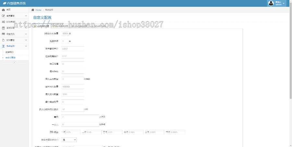Expand the menu row with the calendar icon

(14, 28)
